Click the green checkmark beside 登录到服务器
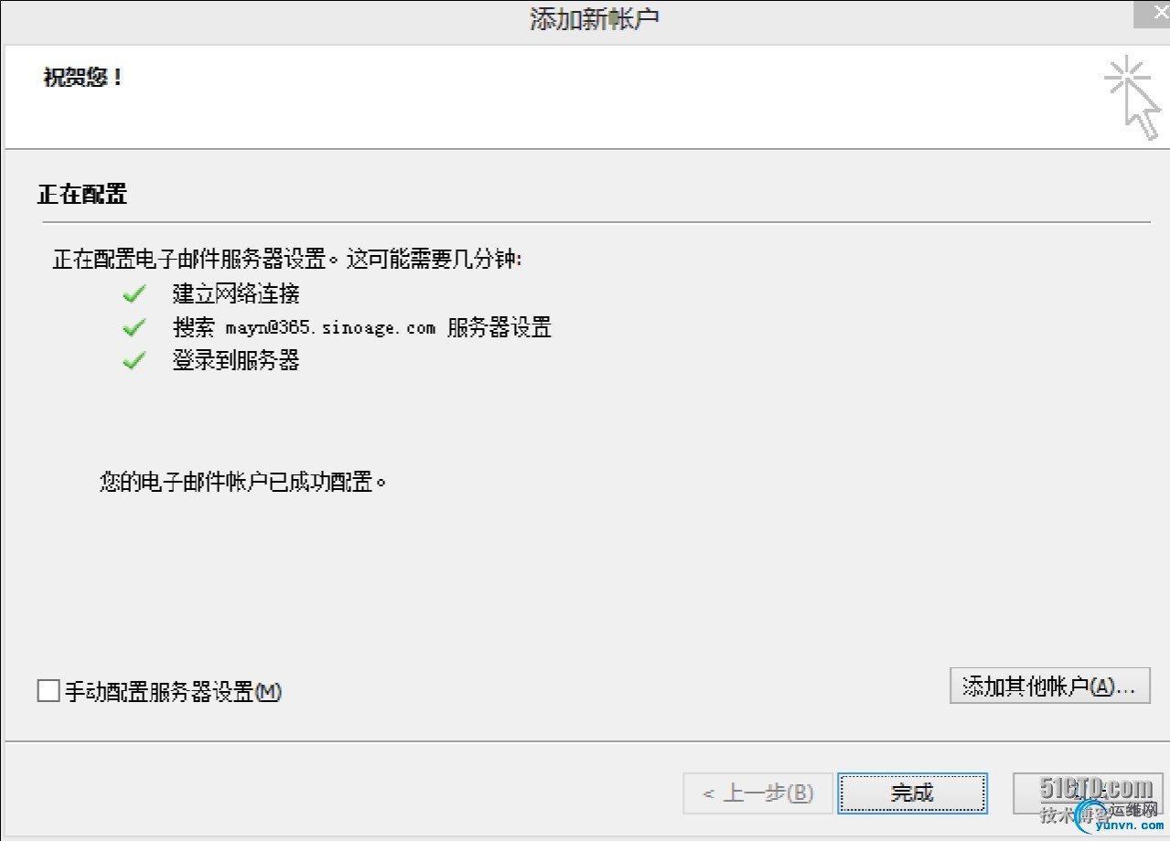Viewport: 1170px width, 841px height. tap(134, 360)
